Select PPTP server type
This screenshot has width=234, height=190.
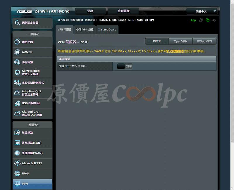(x=157, y=41)
